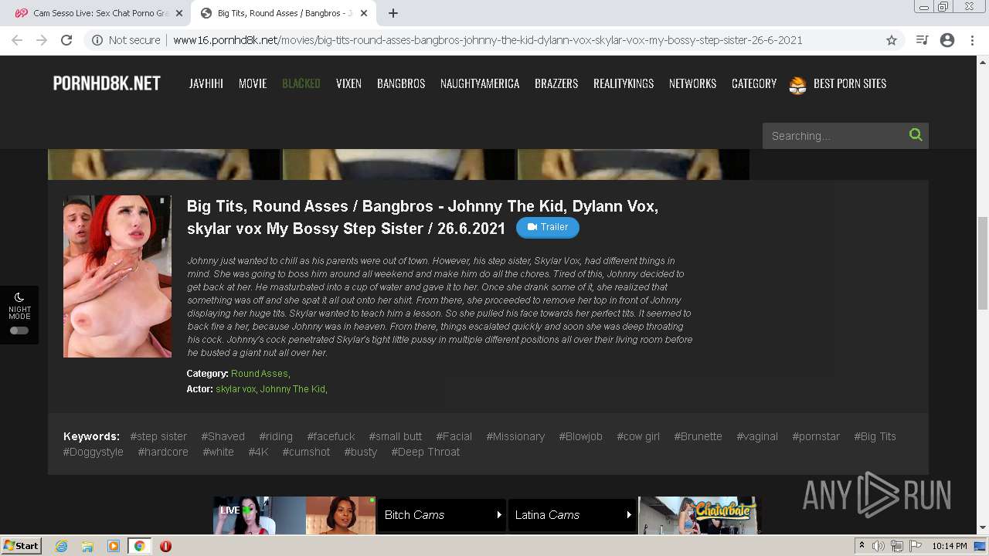Go back to the previous page
Image resolution: width=989 pixels, height=556 pixels.
coord(17,40)
